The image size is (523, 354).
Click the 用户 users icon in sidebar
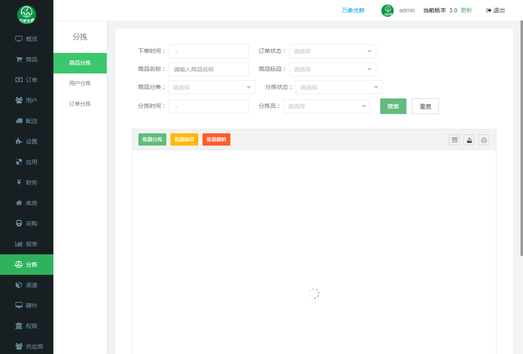(x=19, y=100)
